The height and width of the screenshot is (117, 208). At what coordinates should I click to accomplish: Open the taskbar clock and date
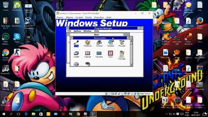pyautogui.click(x=196, y=114)
